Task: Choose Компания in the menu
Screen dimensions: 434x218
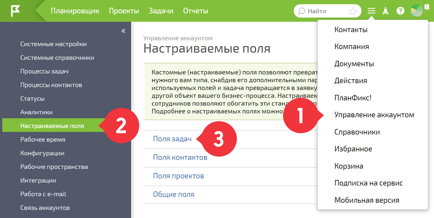Action: click(352, 46)
